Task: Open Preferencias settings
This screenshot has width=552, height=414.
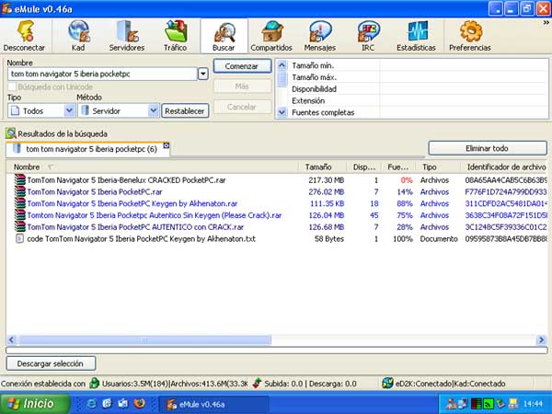Action: 470,36
